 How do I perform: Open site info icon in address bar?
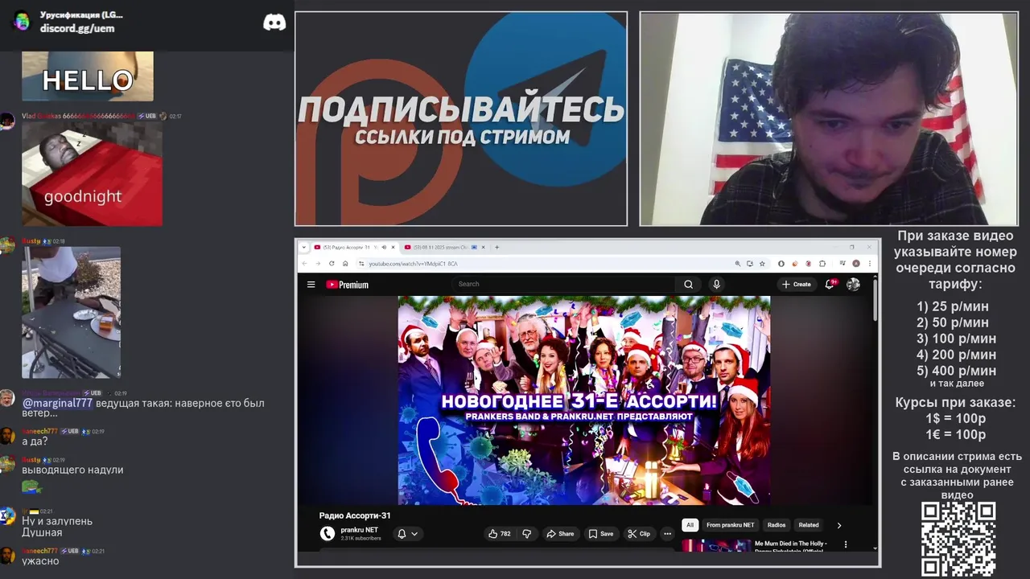click(x=361, y=264)
